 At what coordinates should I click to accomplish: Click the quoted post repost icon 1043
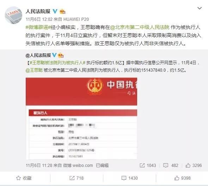148,166
